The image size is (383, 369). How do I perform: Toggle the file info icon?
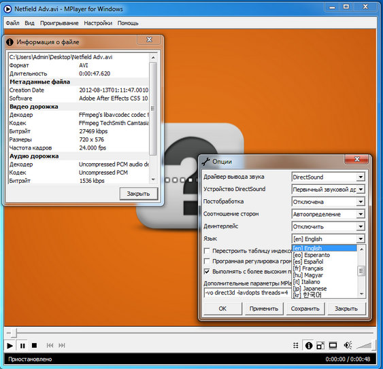coord(309,345)
